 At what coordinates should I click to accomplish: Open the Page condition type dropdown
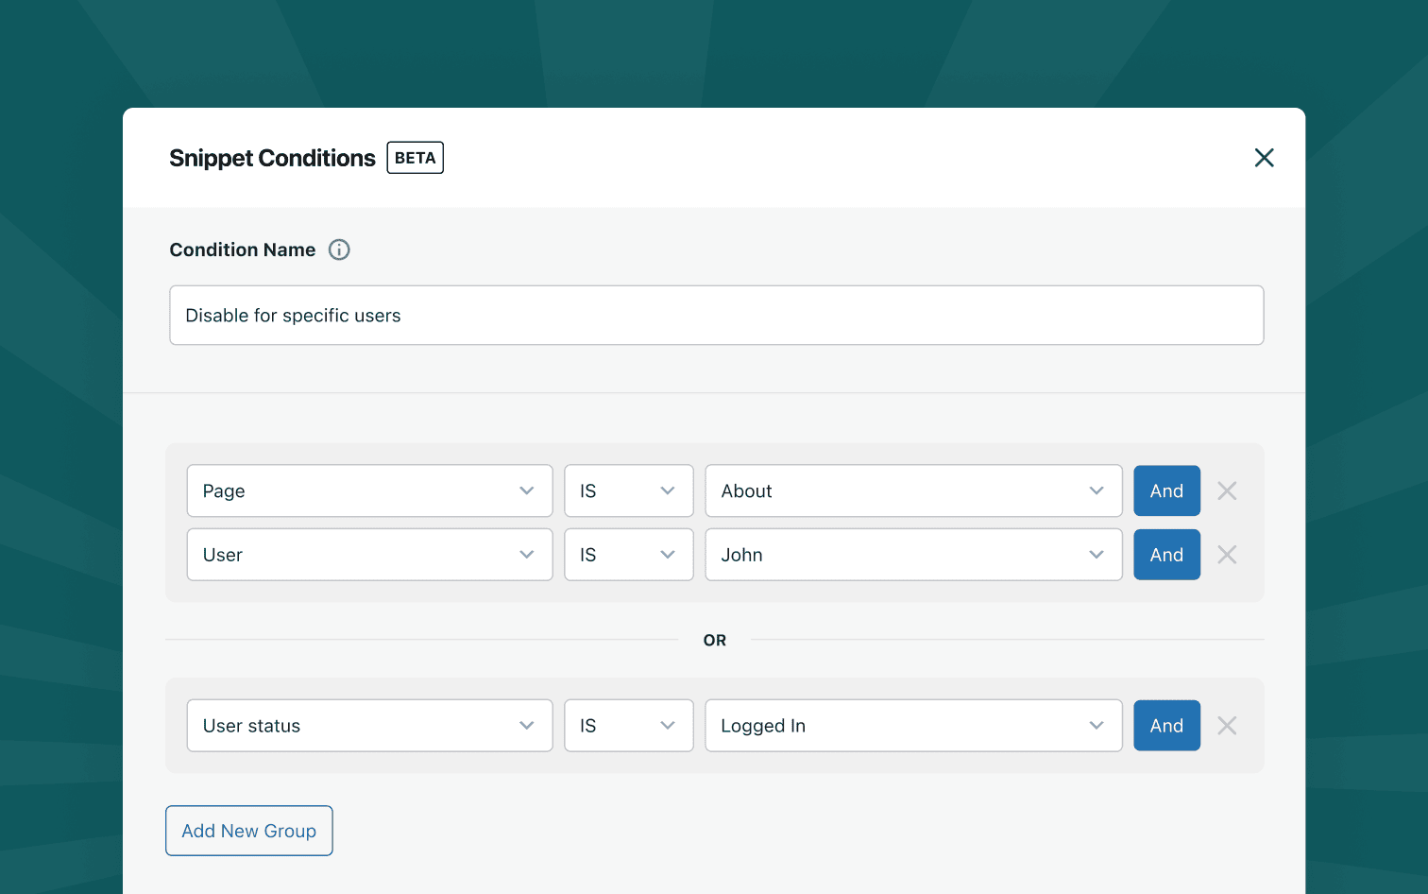click(x=369, y=490)
